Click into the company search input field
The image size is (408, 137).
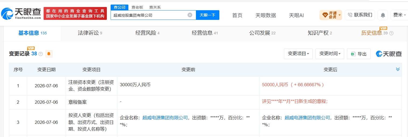click(x=149, y=15)
